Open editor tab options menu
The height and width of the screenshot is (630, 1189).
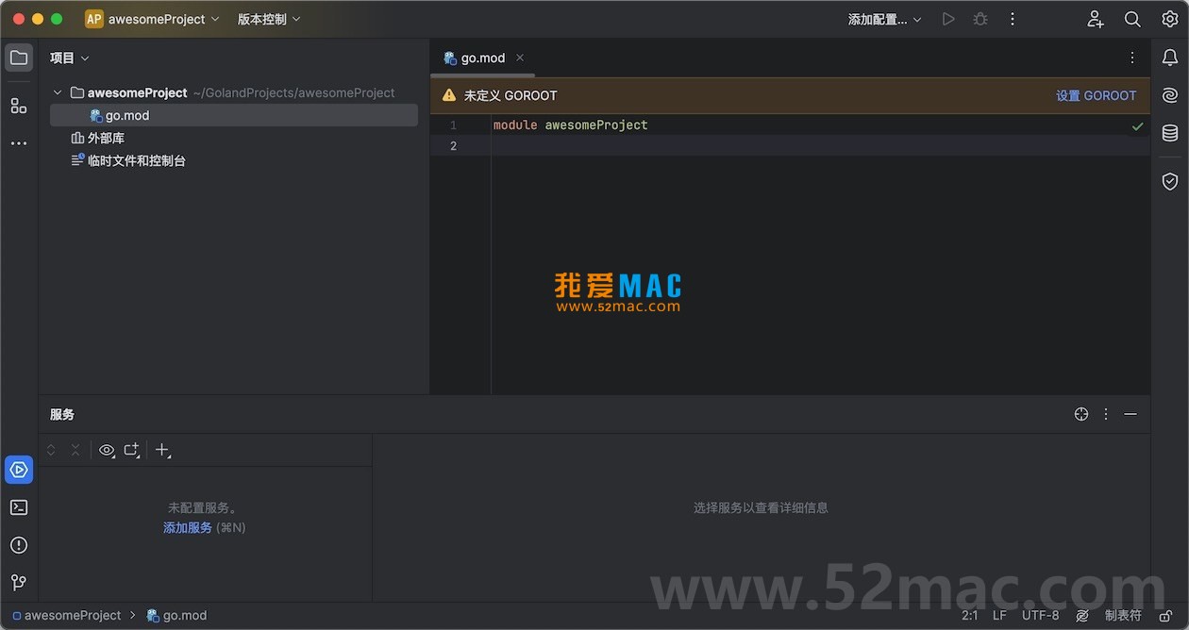click(x=1132, y=58)
